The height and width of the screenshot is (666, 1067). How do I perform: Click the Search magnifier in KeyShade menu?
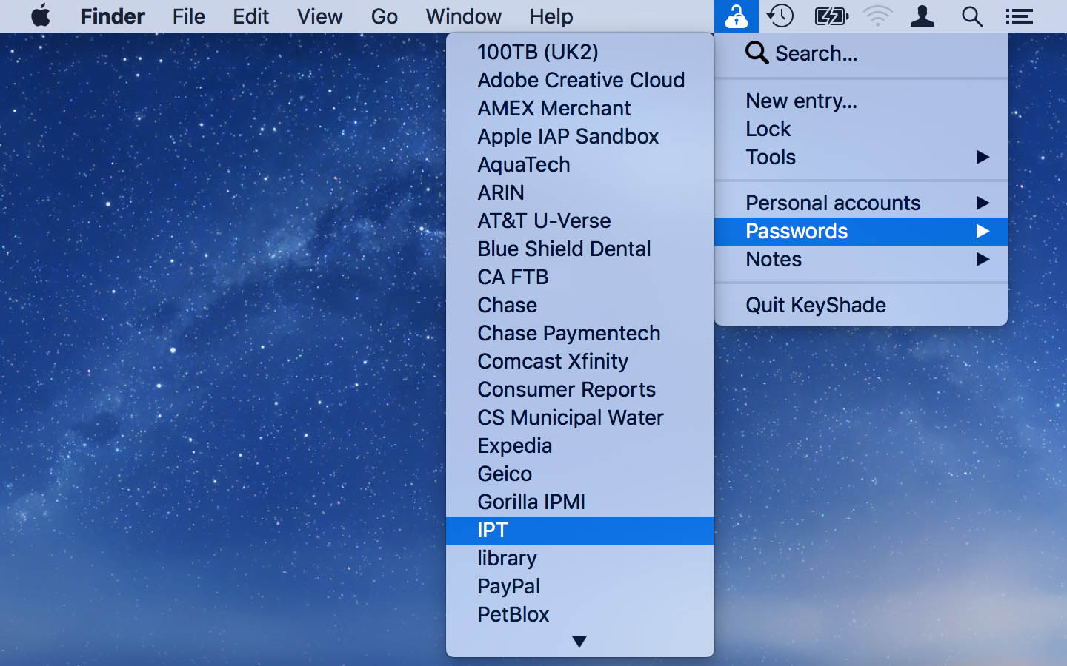[x=757, y=53]
